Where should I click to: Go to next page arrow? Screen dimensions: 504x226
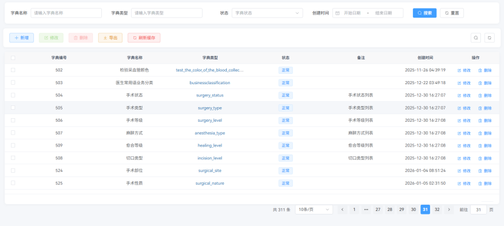point(449,210)
